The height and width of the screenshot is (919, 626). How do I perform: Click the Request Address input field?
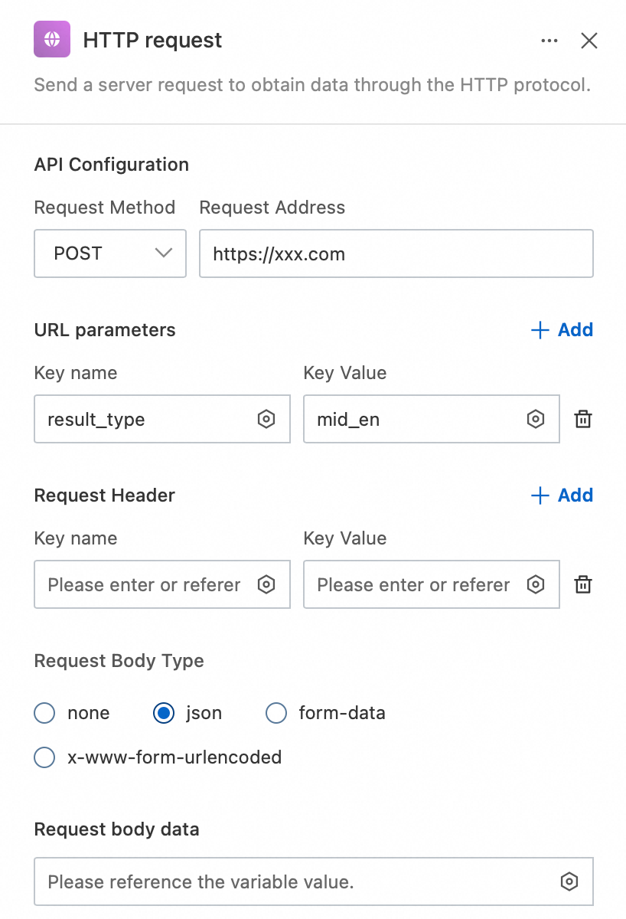point(396,253)
